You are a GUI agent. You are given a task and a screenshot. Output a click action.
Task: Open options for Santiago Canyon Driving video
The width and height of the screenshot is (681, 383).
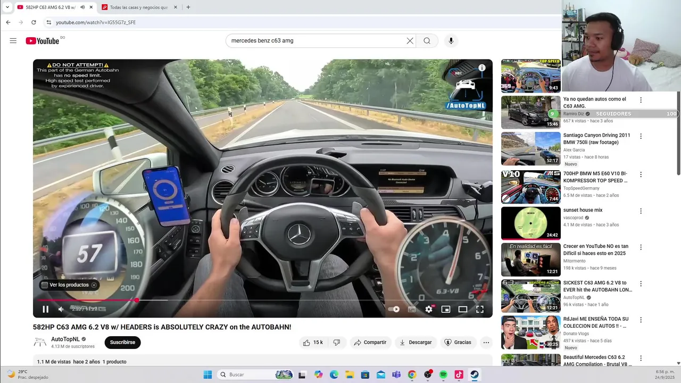641,136
